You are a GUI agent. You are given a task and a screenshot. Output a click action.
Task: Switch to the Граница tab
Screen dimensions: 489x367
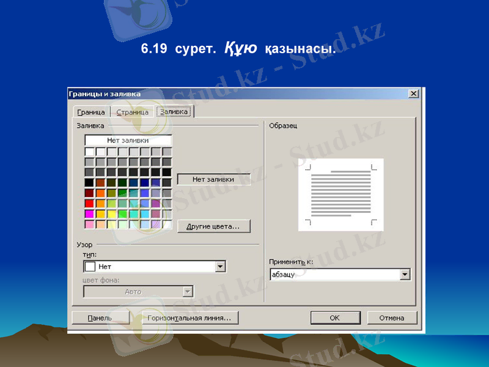90,112
